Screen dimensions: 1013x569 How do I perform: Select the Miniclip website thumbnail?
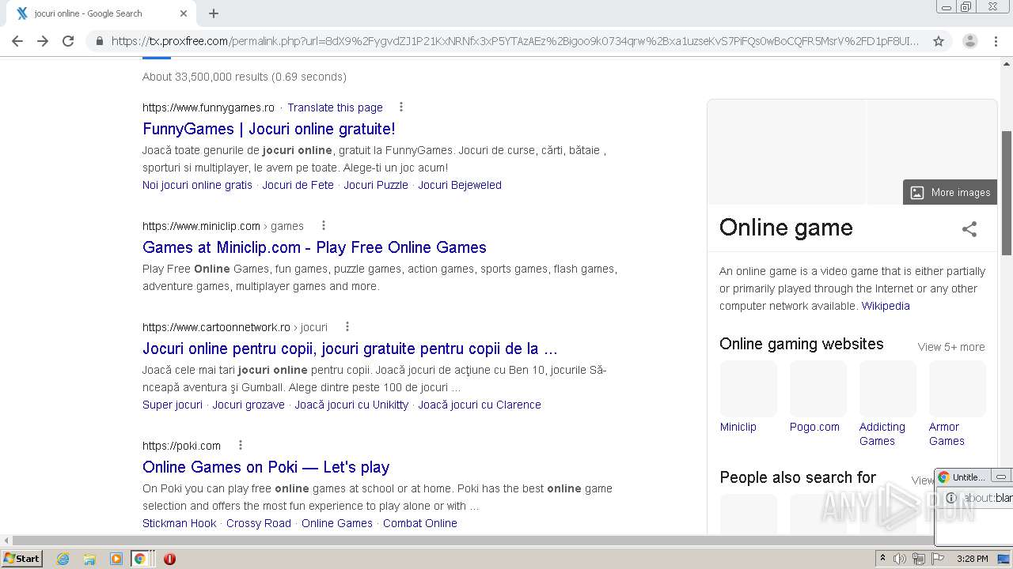(749, 388)
